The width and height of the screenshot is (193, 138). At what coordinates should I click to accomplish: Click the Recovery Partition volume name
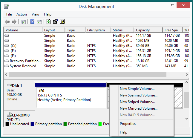[25, 61]
